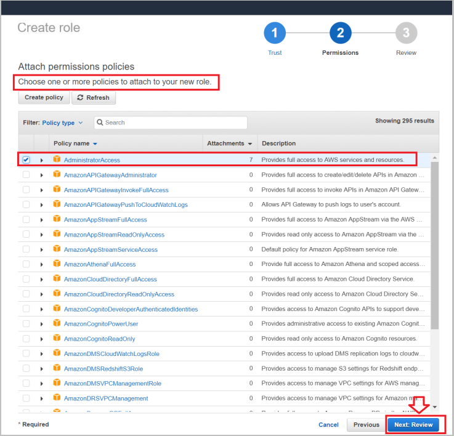Screen dimensions: 454x436
Task: Click the AmazonAPIGatewayPushToCloudWatchLogs policy box icon
Action: coord(57,204)
